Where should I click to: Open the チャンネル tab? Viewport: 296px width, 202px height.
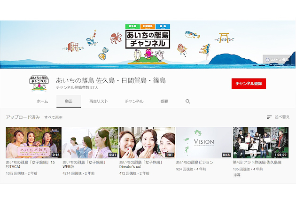[134, 101]
